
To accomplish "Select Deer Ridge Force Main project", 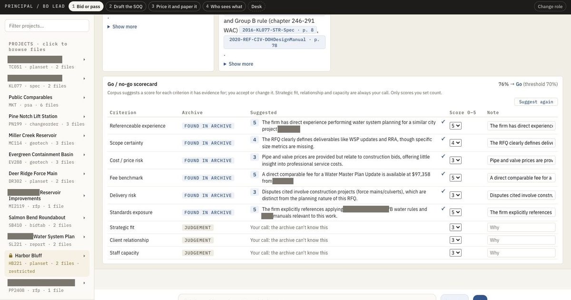I will click(47, 177).
